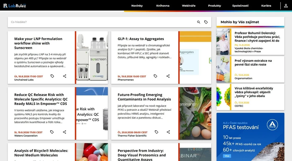Click colorful pills thumbnail image
This screenshot has height=161, width=292.
tap(92, 152)
